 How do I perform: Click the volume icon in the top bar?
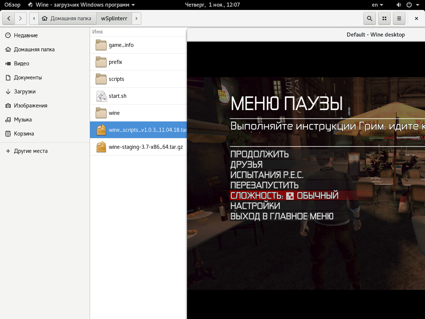399,4
